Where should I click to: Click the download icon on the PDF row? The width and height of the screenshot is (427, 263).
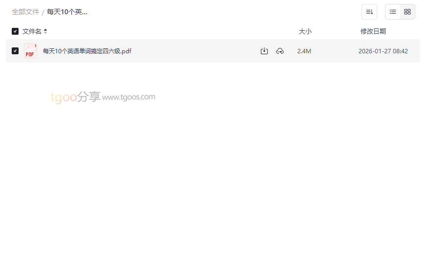click(x=264, y=51)
